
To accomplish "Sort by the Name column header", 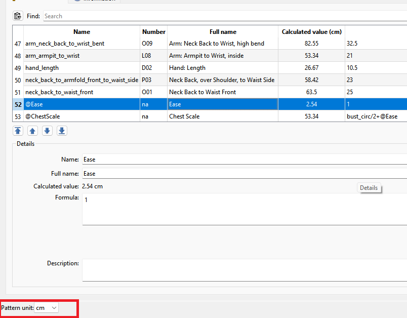I will click(82, 32).
